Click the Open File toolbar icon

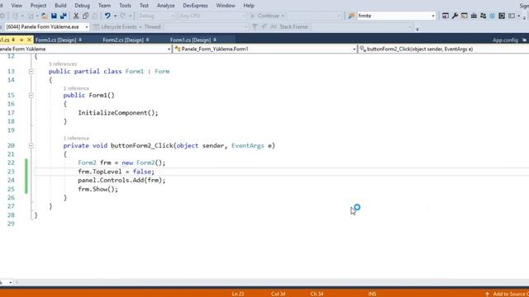(44, 16)
